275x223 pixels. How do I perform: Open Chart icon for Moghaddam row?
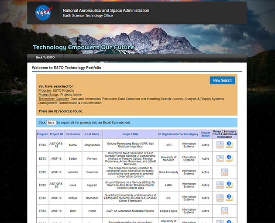coord(220,145)
